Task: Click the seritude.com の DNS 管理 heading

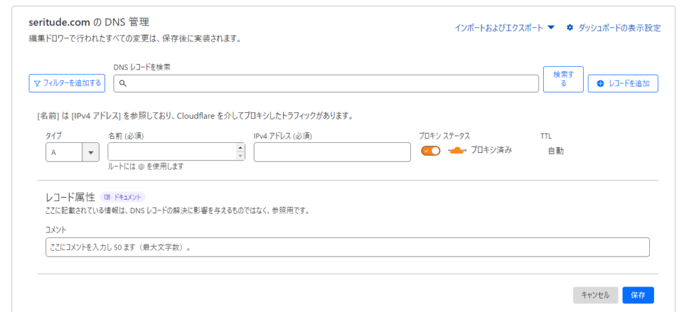Action: pyautogui.click(x=90, y=22)
